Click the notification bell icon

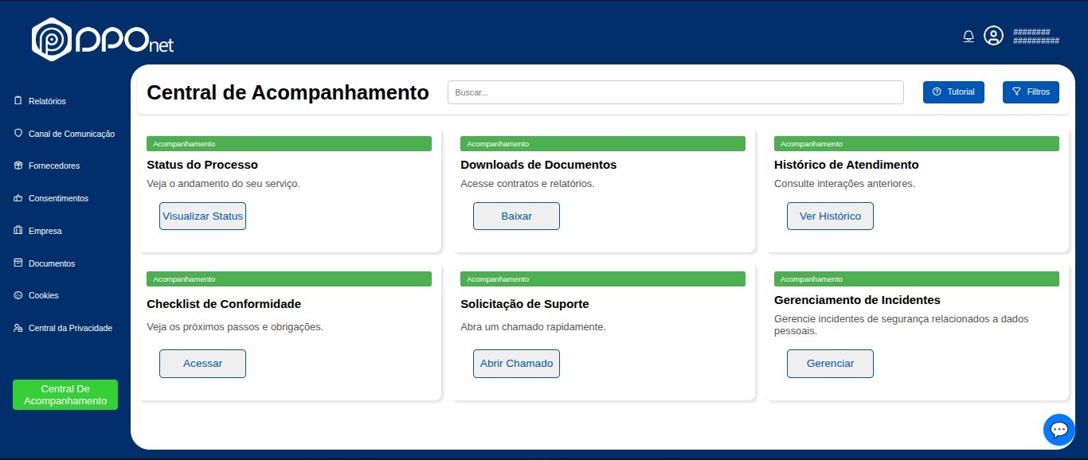click(969, 36)
